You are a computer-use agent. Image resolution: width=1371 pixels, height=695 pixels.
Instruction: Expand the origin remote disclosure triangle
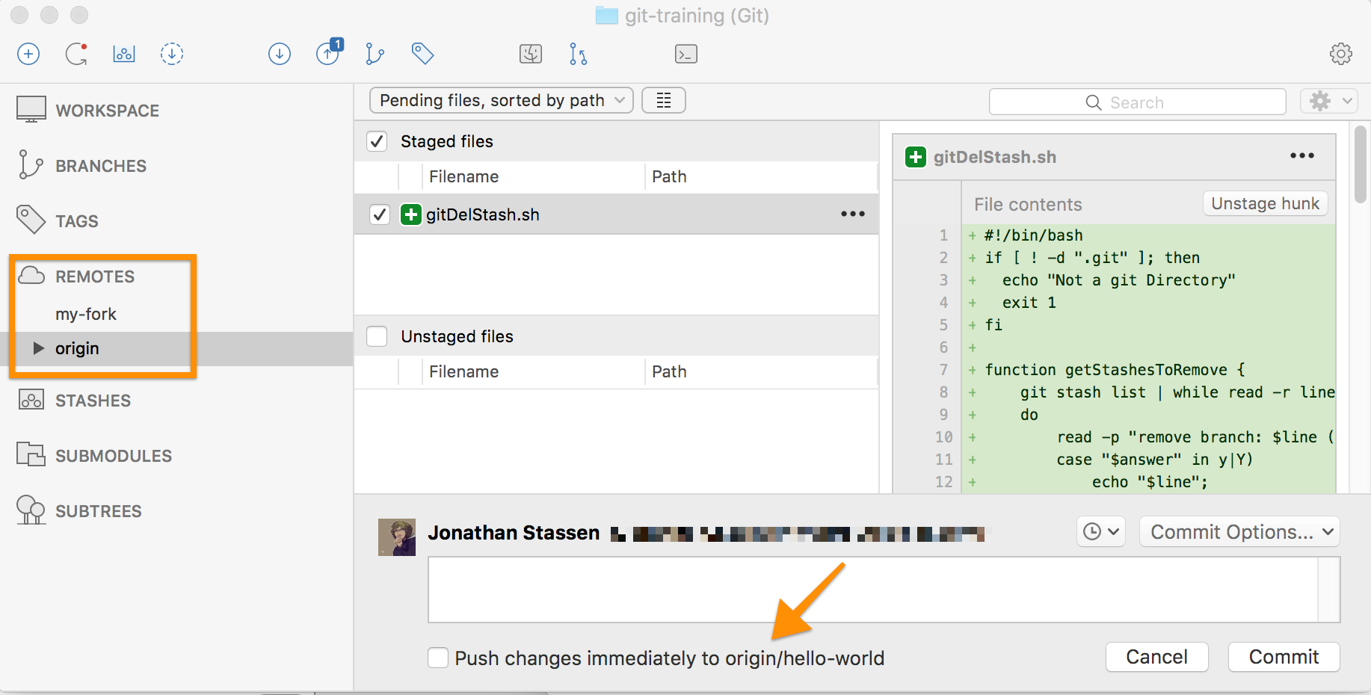38,348
